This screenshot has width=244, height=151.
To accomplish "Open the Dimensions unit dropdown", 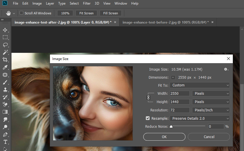I will [x=173, y=78].
